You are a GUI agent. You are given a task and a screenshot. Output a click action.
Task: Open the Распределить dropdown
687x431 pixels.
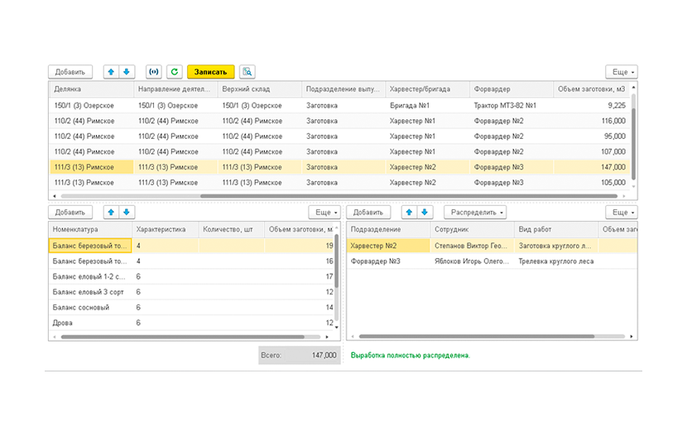point(475,213)
